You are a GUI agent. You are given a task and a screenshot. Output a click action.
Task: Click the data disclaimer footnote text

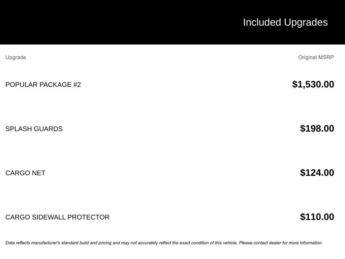point(164,243)
